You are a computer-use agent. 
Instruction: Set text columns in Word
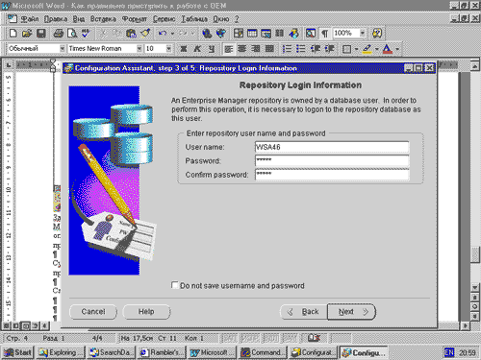(x=280, y=34)
